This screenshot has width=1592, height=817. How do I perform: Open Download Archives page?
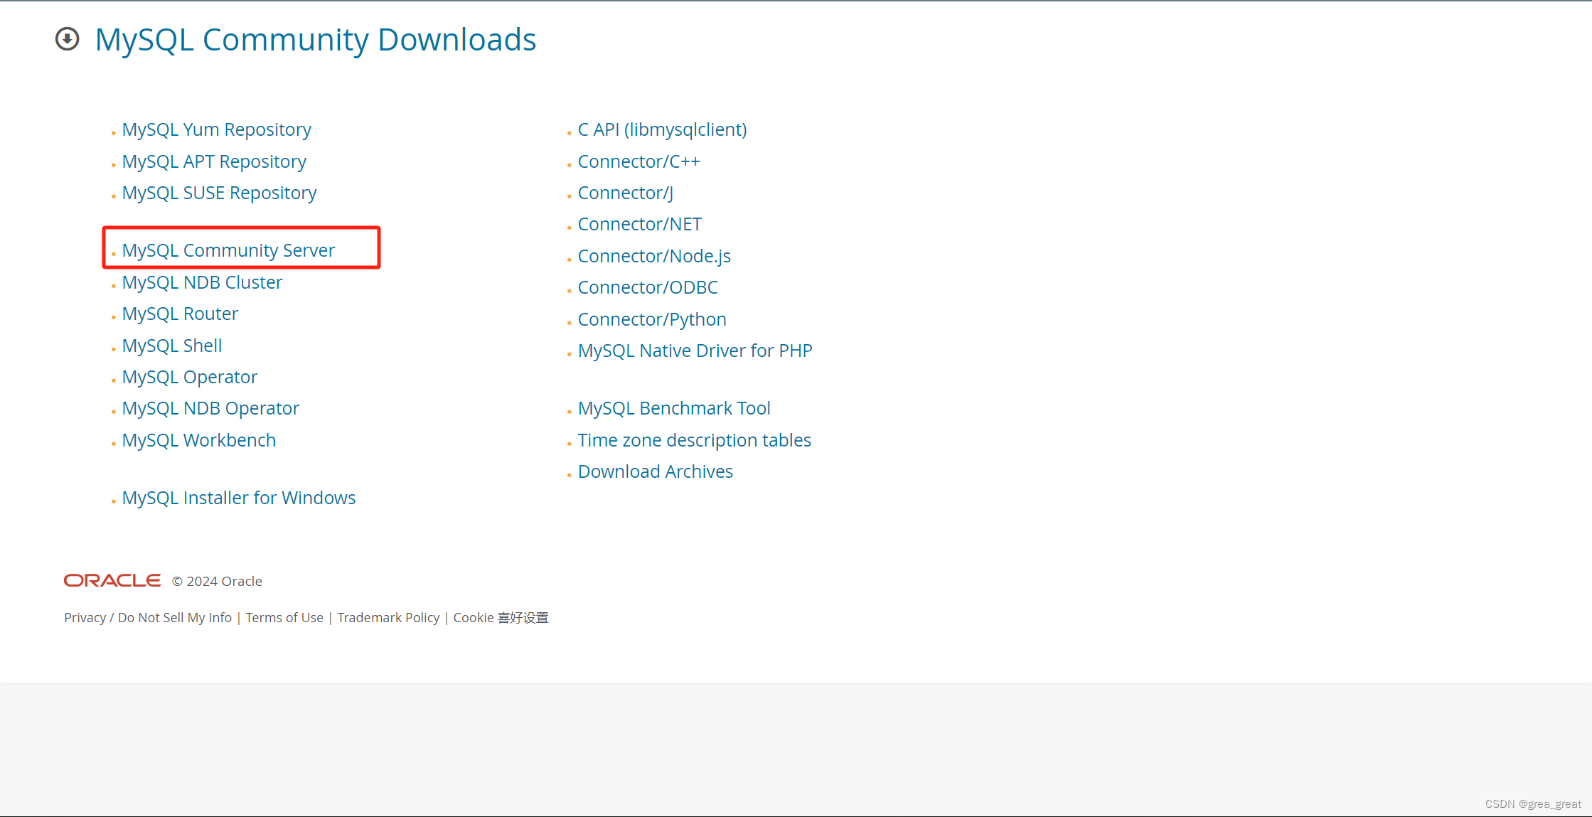[656, 471]
